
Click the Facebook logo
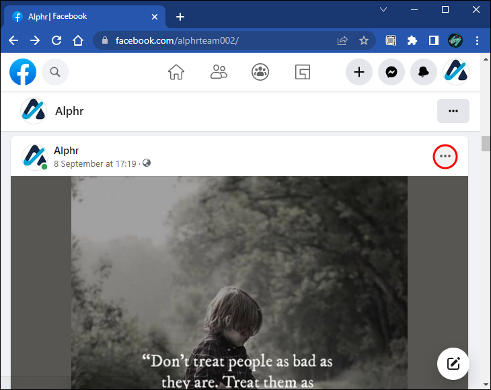pyautogui.click(x=23, y=72)
